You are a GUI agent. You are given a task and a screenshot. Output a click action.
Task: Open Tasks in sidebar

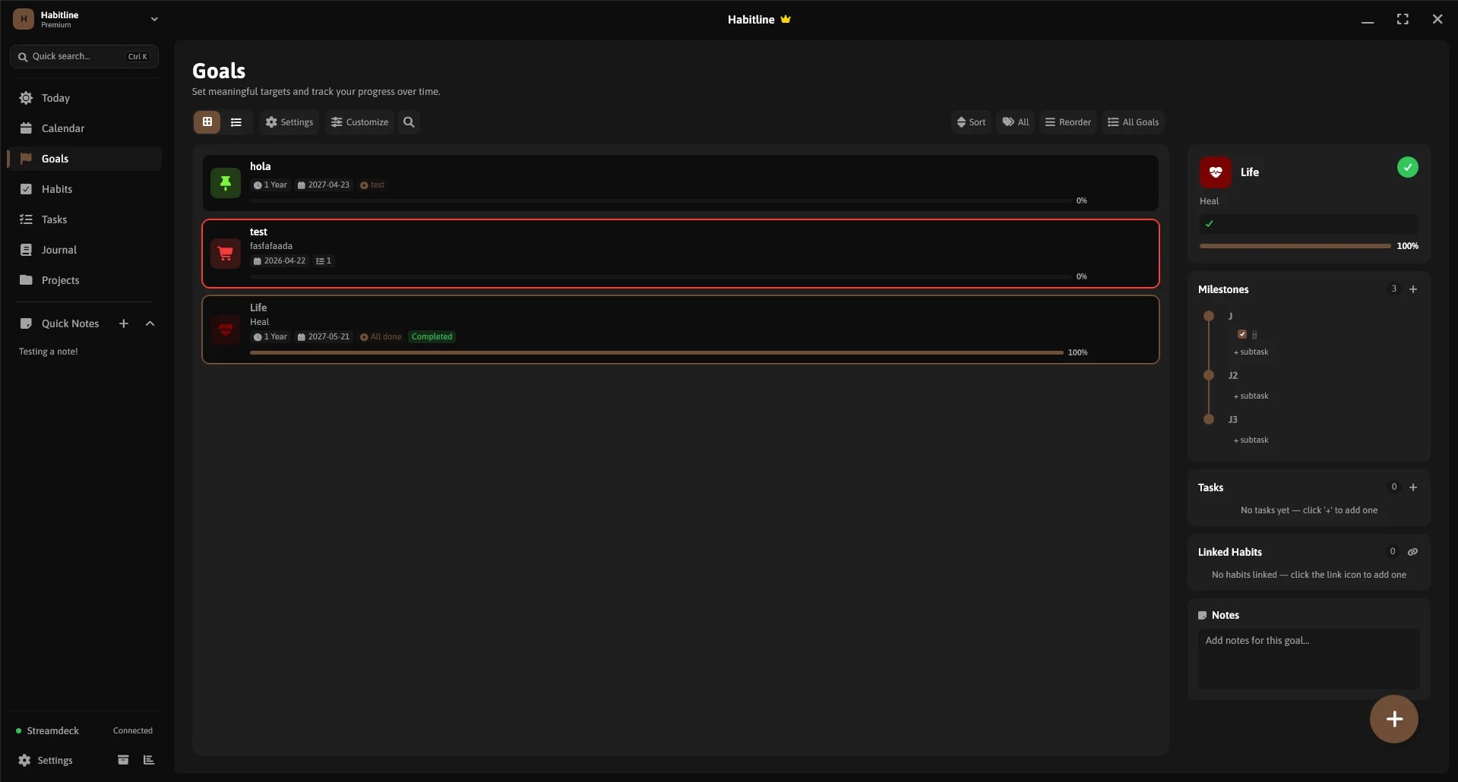tap(84, 219)
